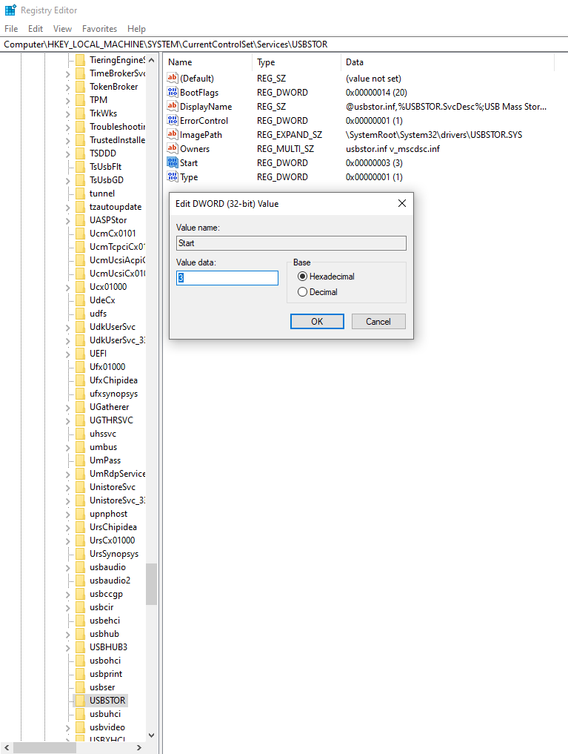Sort values by the Data column header
Viewport: 568px width, 754px height.
pos(447,62)
